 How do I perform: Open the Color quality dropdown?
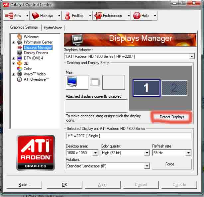147,152
